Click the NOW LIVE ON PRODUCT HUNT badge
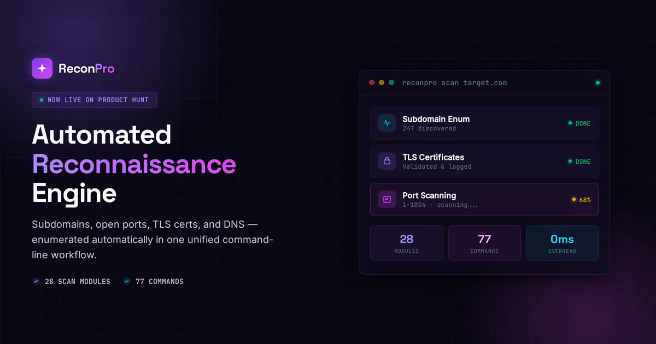Viewport: 656px width, 344px height. point(94,100)
